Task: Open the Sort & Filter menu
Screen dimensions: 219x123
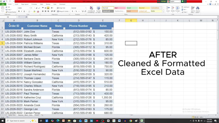Action: pos(193,10)
